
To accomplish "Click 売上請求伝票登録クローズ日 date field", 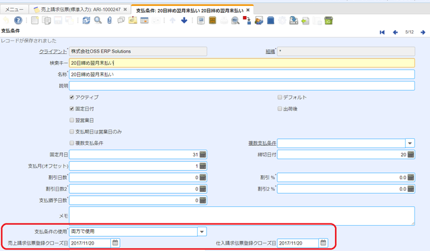I will [x=90, y=243].
